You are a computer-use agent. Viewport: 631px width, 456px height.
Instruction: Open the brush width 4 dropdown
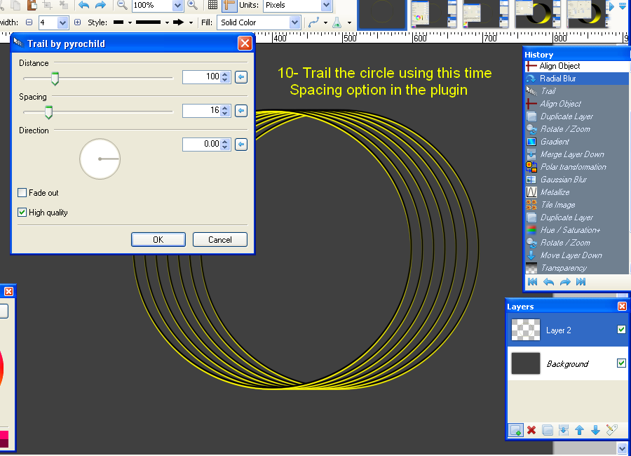click(x=62, y=22)
